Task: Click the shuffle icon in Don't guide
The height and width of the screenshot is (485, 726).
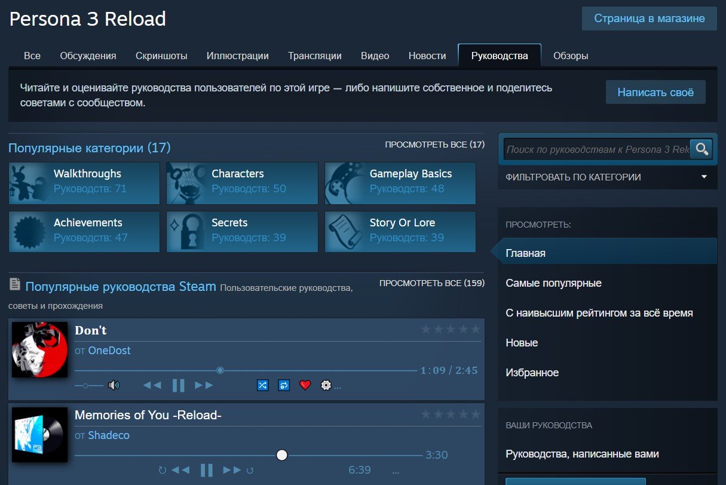Action: 262,385
